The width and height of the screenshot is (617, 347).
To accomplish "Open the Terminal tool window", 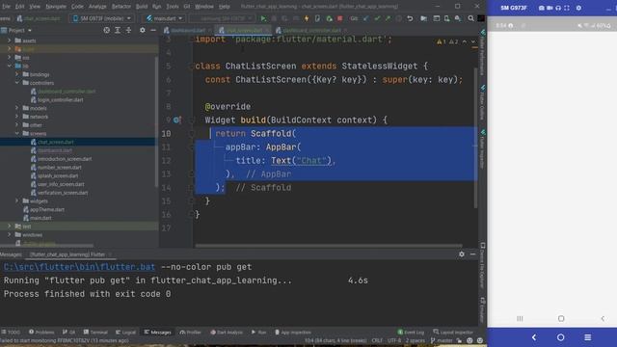I will pos(95,333).
